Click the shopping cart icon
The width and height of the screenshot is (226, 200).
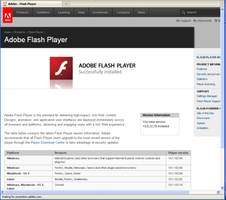[x=216, y=21]
